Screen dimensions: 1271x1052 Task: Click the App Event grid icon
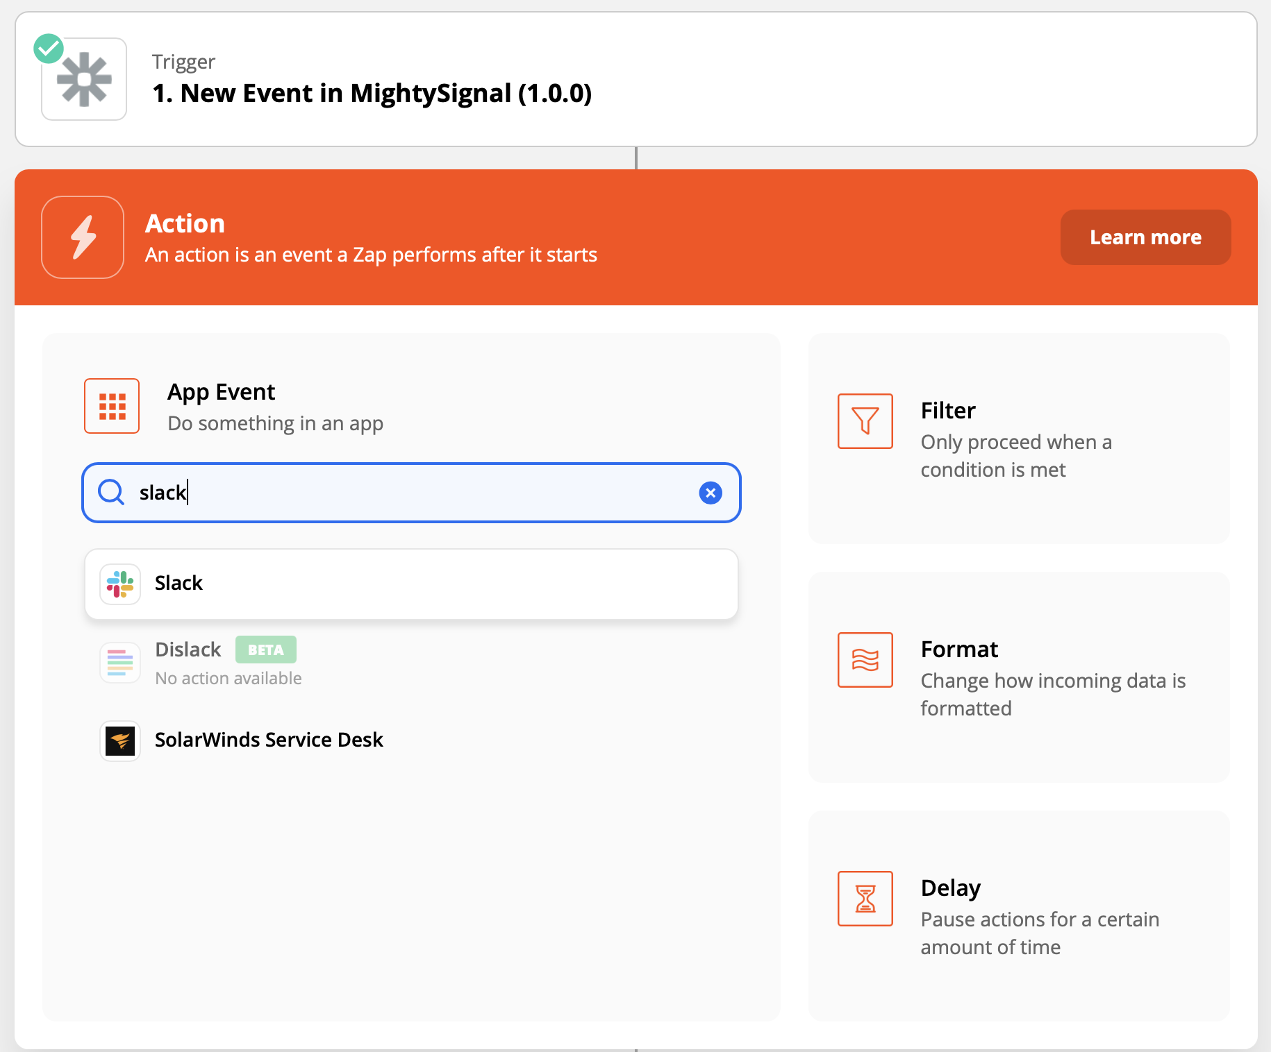112,406
